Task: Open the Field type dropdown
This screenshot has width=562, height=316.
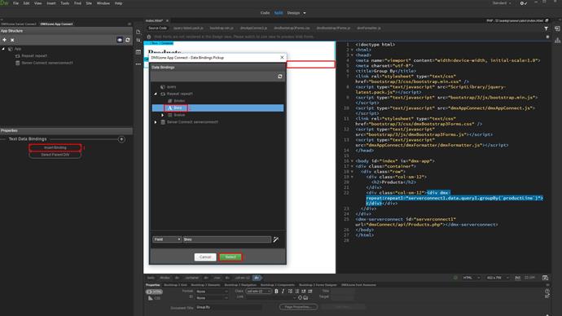Action: point(167,239)
